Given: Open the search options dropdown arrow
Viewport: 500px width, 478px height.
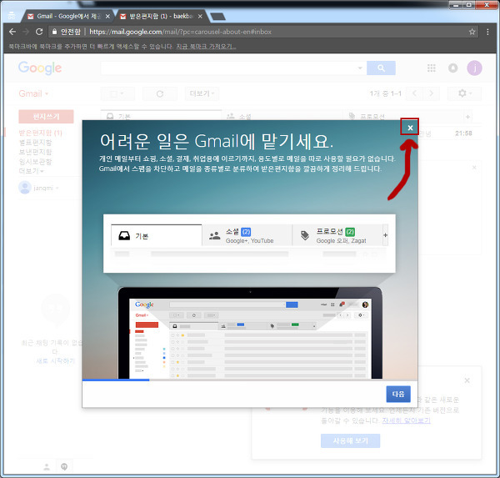Looking at the screenshot, I should [x=360, y=68].
